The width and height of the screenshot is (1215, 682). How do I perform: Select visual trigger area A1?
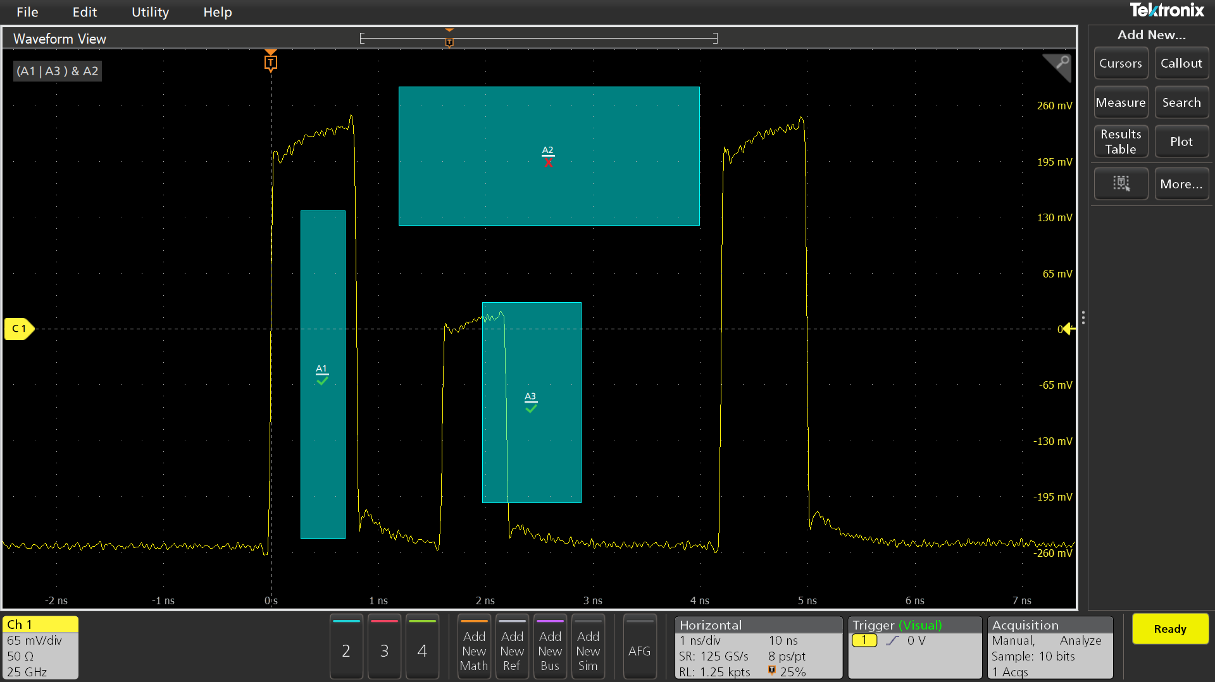click(x=323, y=375)
